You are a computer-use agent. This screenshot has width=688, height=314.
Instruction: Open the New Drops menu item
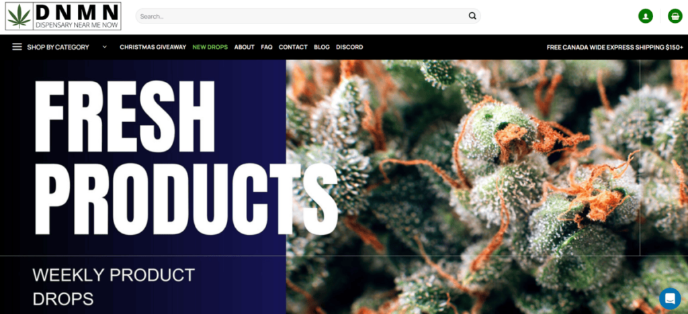(x=210, y=47)
